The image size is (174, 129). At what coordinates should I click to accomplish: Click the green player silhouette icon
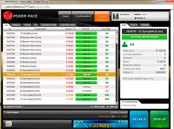125,44
